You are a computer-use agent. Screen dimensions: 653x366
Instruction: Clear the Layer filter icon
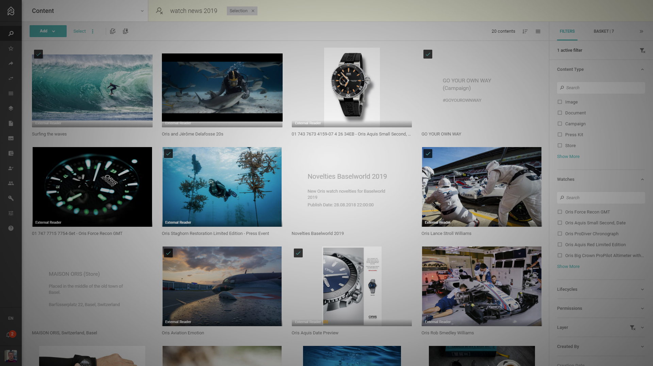632,328
